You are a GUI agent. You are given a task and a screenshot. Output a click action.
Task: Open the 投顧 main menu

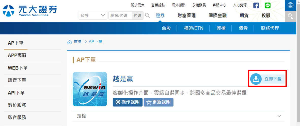(266, 16)
